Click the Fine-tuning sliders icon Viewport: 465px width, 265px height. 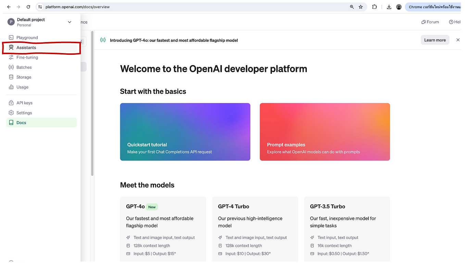click(11, 58)
